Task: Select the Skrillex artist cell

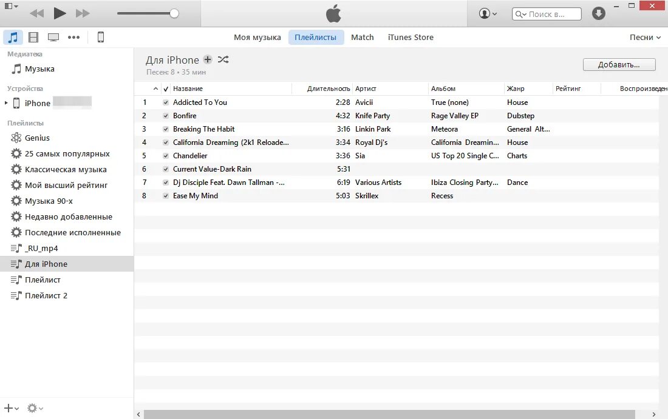Action: [367, 196]
